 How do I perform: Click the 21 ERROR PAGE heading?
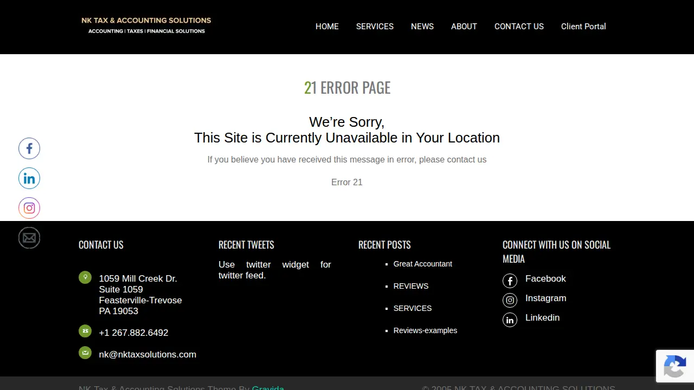[x=347, y=87]
